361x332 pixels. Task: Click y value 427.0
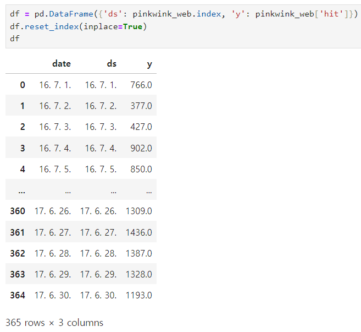pos(141,127)
